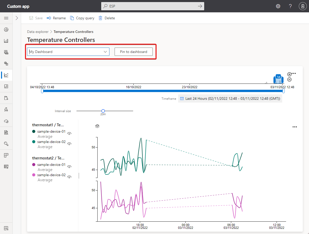The width and height of the screenshot is (309, 234).
Task: Expand the collapsed side panel chevron
Action: point(17,18)
